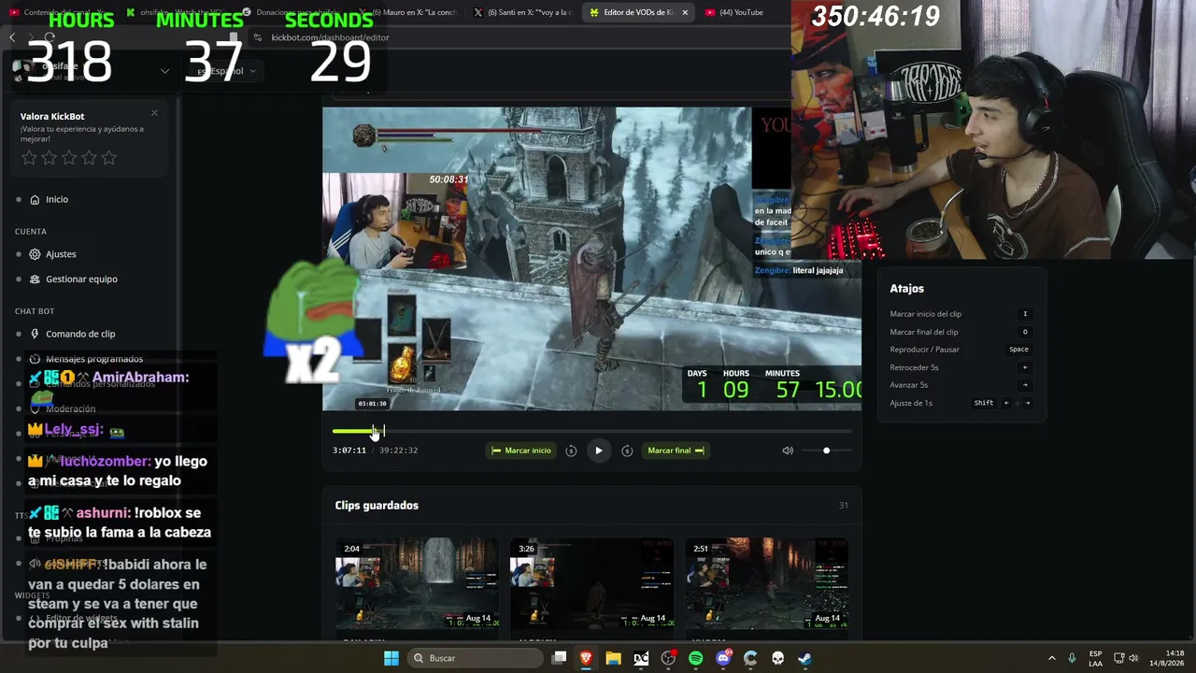The width and height of the screenshot is (1196, 673).
Task: Go back with the browser back arrow
Action: click(12, 37)
